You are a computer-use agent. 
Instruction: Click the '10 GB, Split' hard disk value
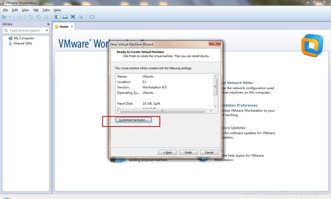pyautogui.click(x=151, y=104)
